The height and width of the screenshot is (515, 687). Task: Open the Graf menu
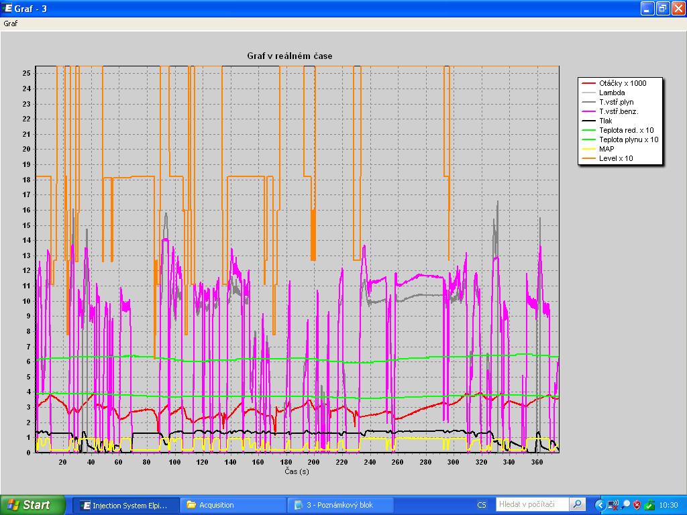[x=11, y=23]
